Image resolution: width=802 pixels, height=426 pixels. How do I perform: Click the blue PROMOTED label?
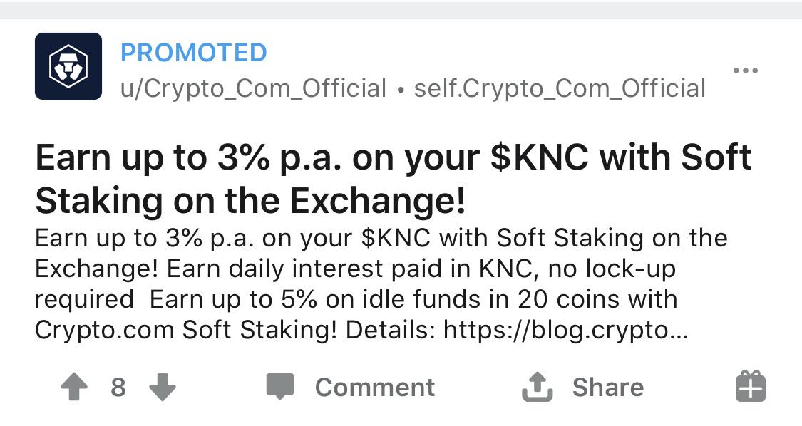(194, 52)
